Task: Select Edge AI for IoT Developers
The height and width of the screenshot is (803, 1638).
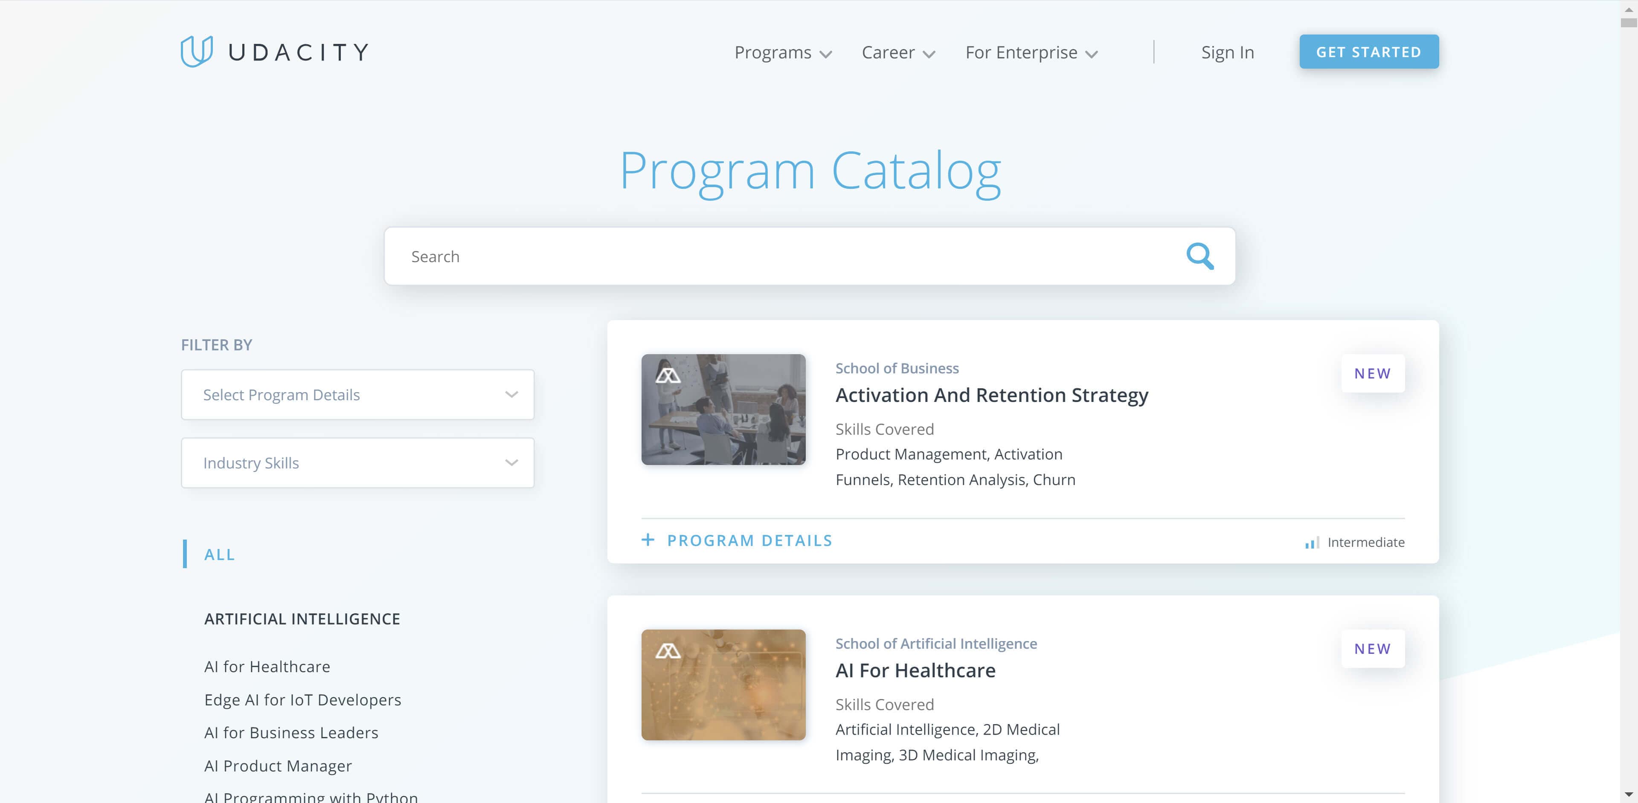Action: click(303, 699)
